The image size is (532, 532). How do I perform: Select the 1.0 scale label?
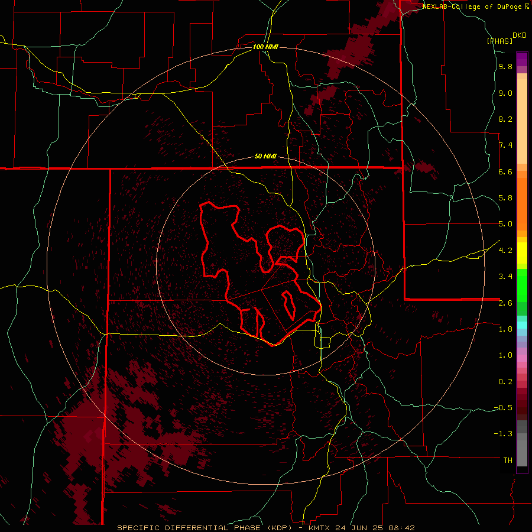pos(505,355)
